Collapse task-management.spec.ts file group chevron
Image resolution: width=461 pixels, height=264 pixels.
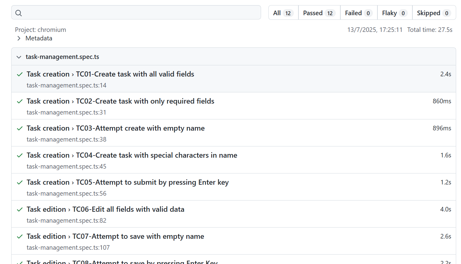click(19, 57)
